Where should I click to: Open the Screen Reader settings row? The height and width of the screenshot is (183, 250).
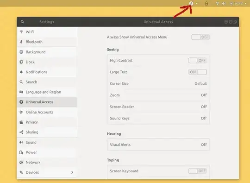[x=158, y=107]
